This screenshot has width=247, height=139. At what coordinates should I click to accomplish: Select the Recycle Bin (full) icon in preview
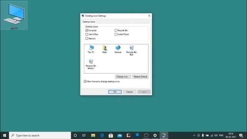click(x=131, y=50)
